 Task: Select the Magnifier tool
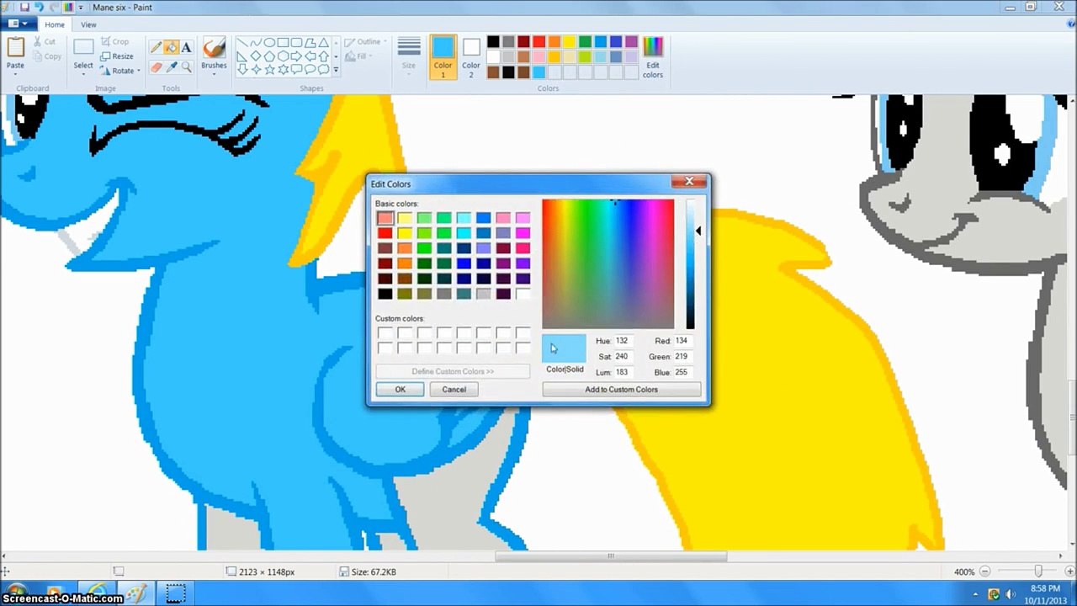(x=187, y=67)
